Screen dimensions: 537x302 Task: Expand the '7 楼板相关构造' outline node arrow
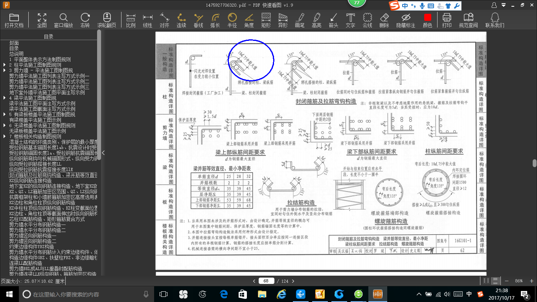pos(4,136)
